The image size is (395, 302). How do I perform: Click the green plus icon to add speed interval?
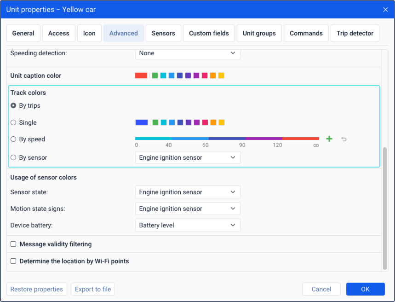[x=329, y=139]
